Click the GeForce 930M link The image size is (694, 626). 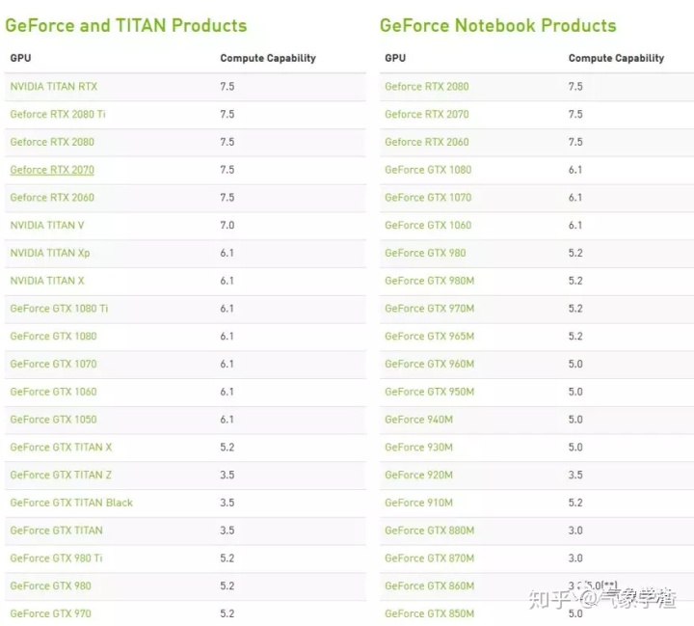click(418, 448)
